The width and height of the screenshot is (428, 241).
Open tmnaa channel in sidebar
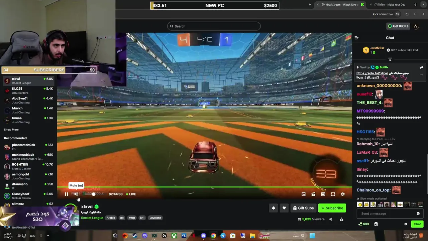(28, 120)
